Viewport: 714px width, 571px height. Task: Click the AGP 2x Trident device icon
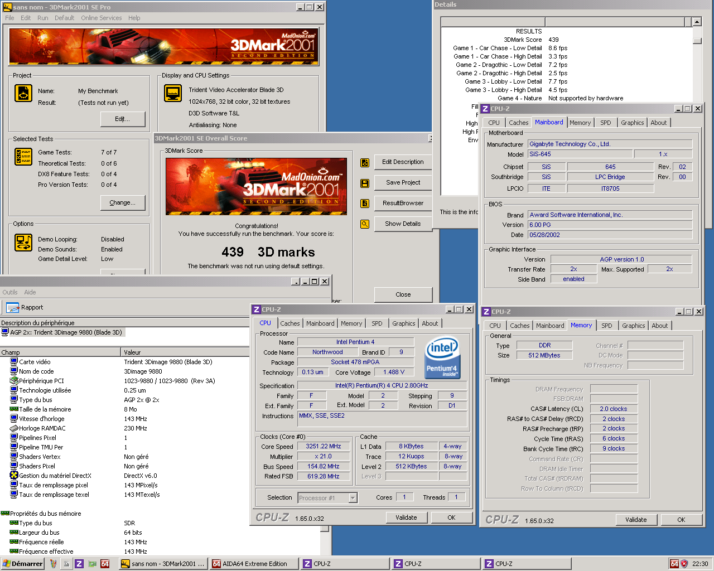pyautogui.click(x=5, y=332)
